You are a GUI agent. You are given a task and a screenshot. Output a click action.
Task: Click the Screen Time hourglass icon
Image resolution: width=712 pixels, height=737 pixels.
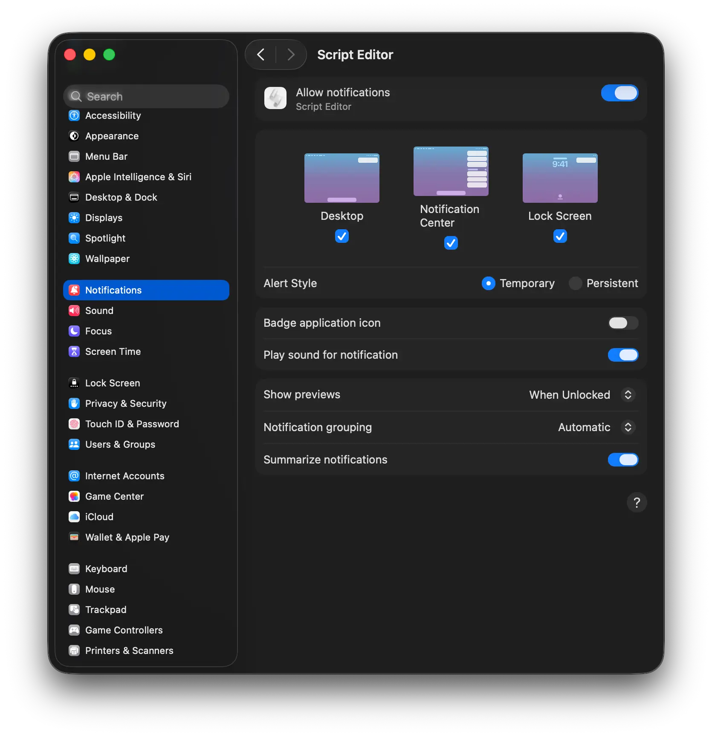coord(74,351)
